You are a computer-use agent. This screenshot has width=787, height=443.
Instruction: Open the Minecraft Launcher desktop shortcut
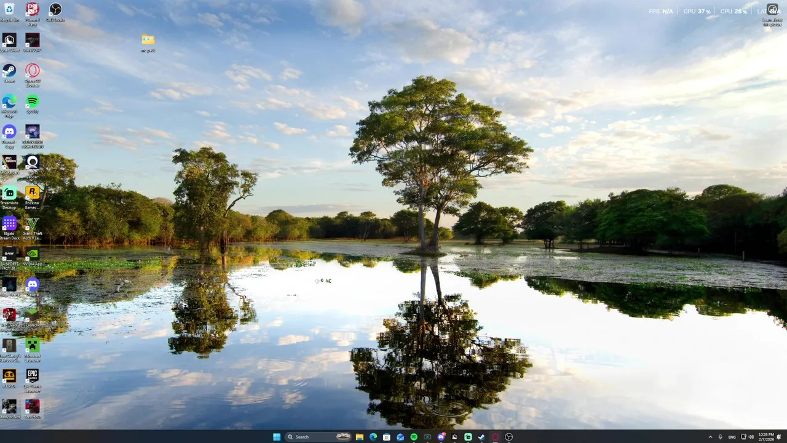click(x=33, y=351)
